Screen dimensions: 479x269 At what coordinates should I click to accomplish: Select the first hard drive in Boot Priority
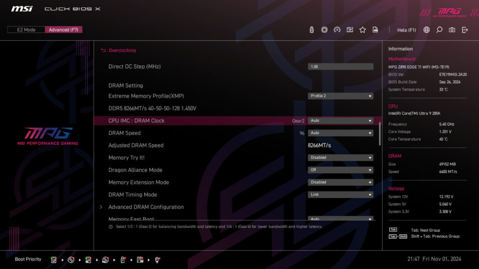pyautogui.click(x=54, y=259)
